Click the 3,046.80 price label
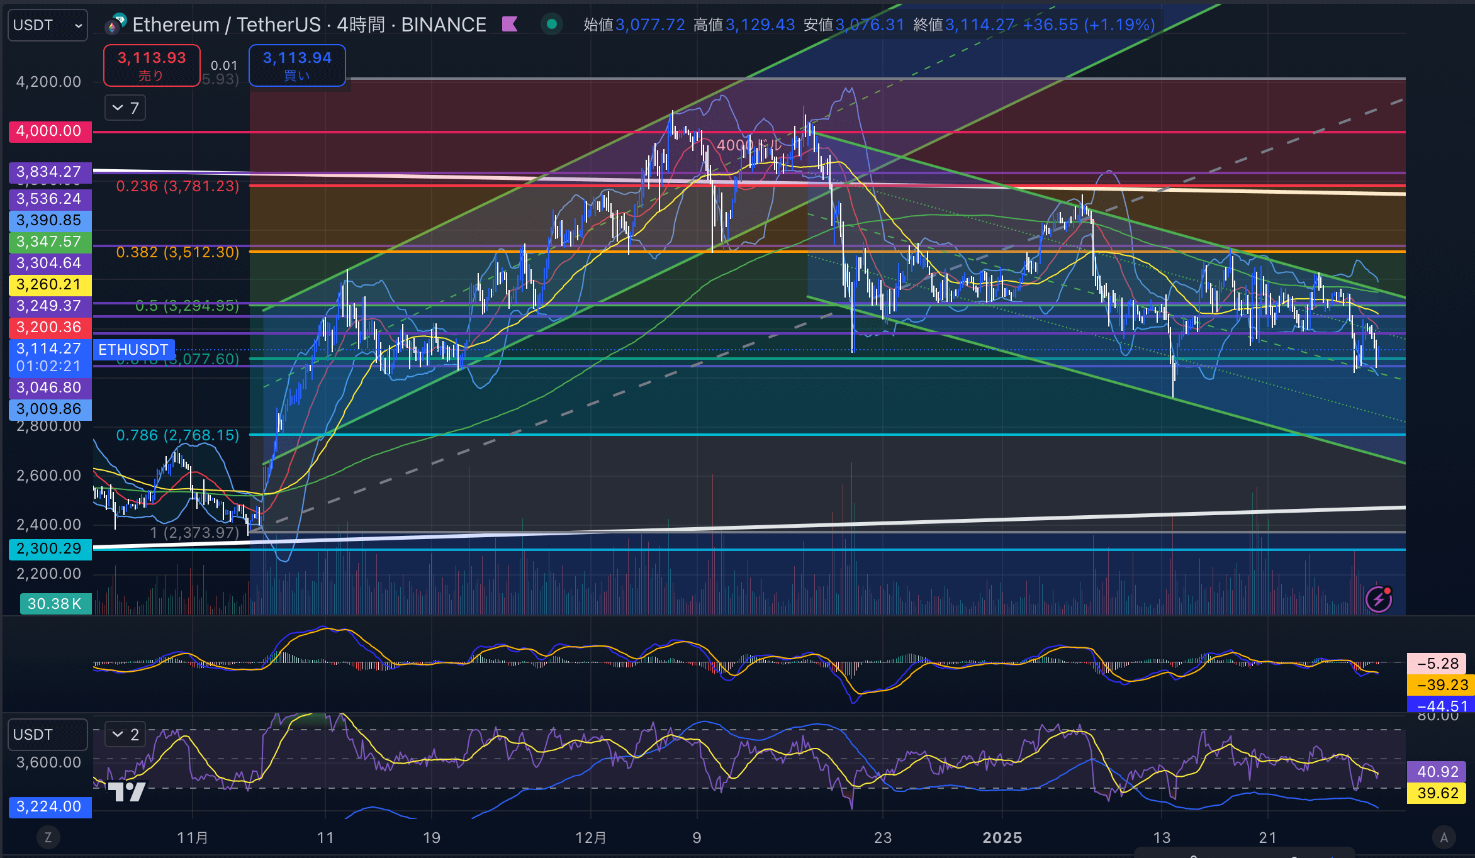Image resolution: width=1475 pixels, height=858 pixels. 50,387
